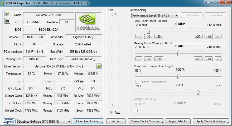Click the Memory Clock Offset slider handle

point(179,54)
